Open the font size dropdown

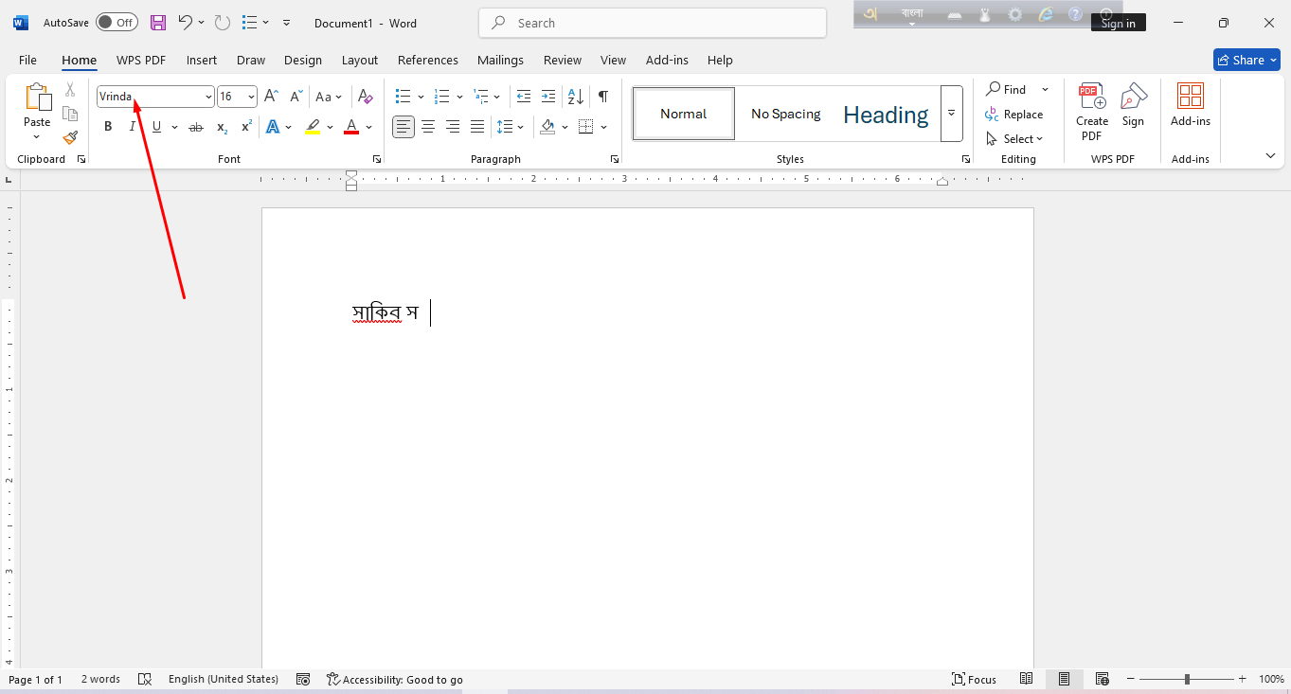point(251,97)
